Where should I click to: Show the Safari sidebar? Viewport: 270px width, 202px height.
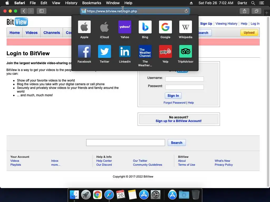click(x=41, y=11)
